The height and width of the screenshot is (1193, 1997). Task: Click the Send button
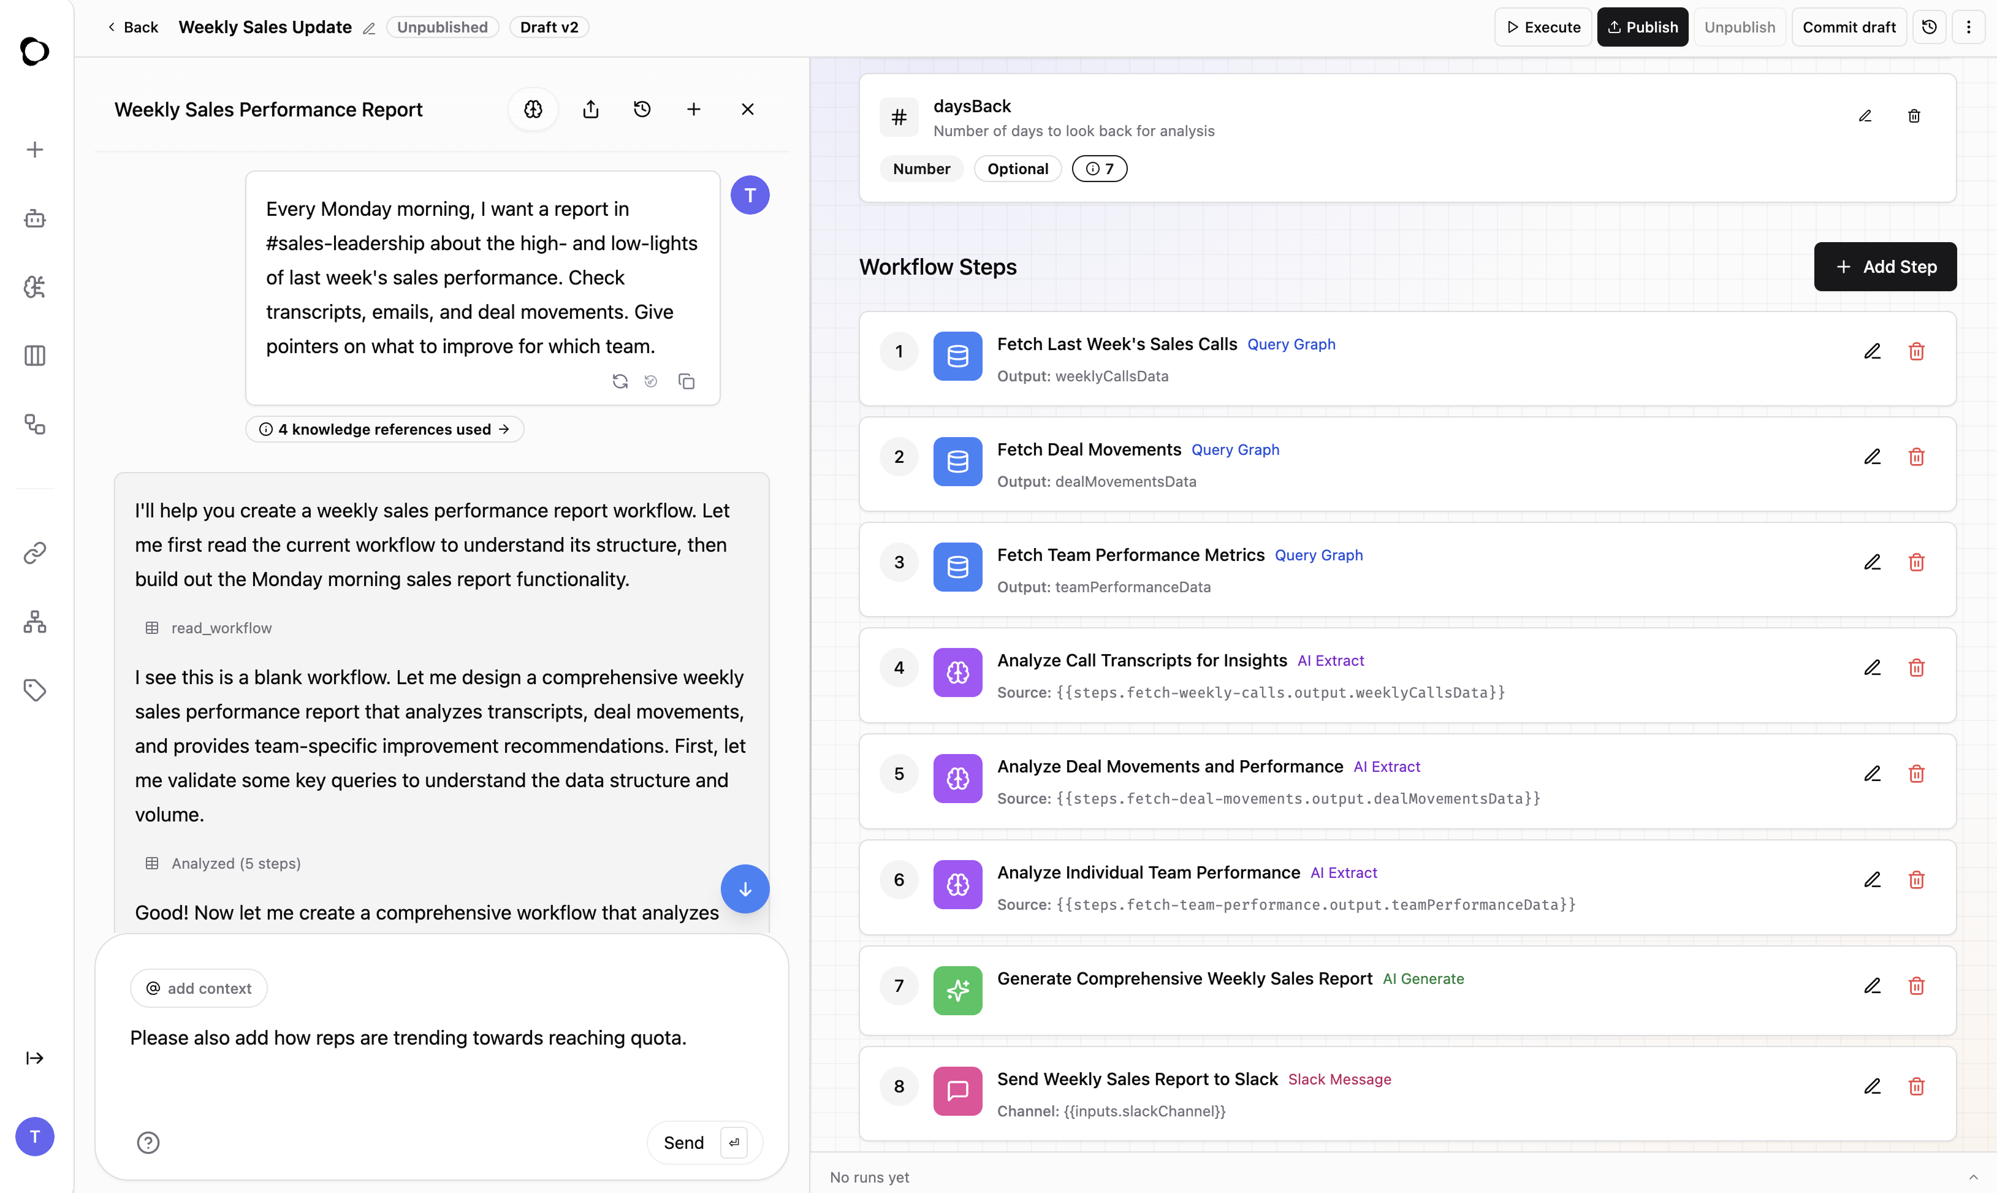(x=704, y=1142)
